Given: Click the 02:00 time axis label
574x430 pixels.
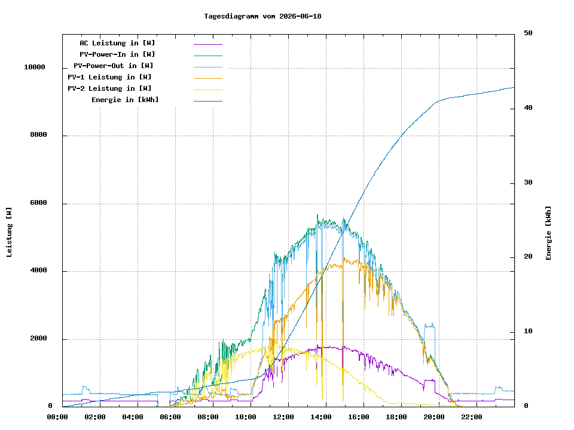Looking at the screenshot, I should tap(95, 417).
